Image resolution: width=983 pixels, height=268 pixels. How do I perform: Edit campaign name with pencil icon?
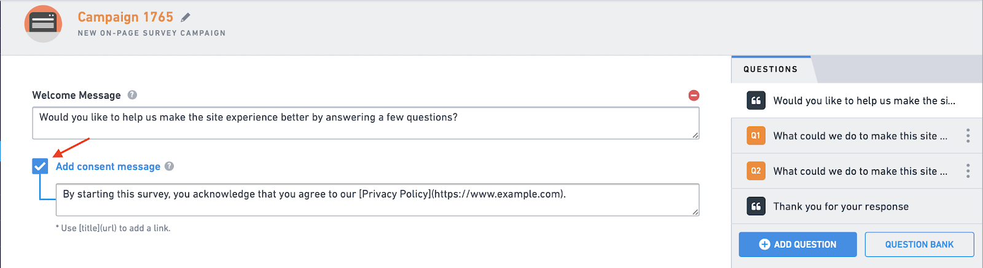pyautogui.click(x=186, y=17)
